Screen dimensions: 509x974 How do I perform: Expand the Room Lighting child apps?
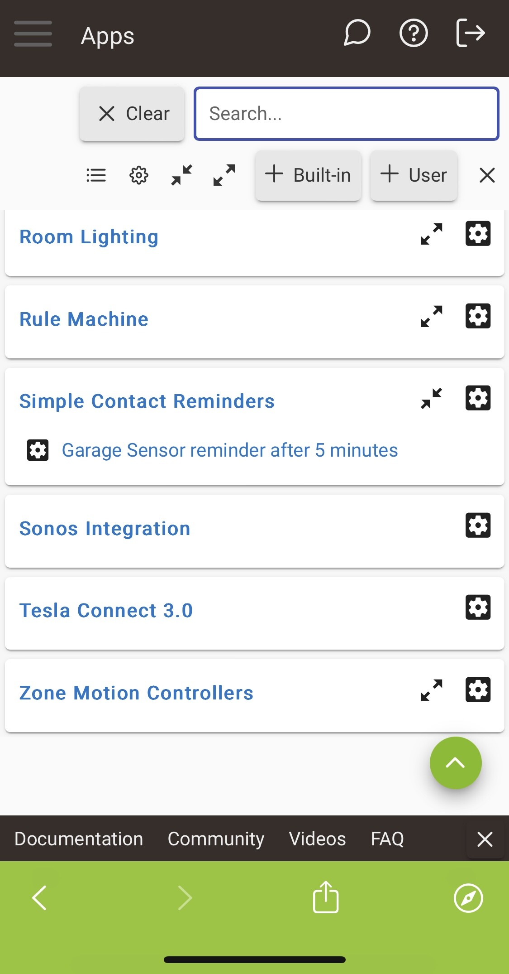click(x=432, y=234)
